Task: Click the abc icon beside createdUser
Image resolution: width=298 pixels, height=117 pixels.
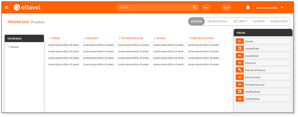Action: point(240,56)
